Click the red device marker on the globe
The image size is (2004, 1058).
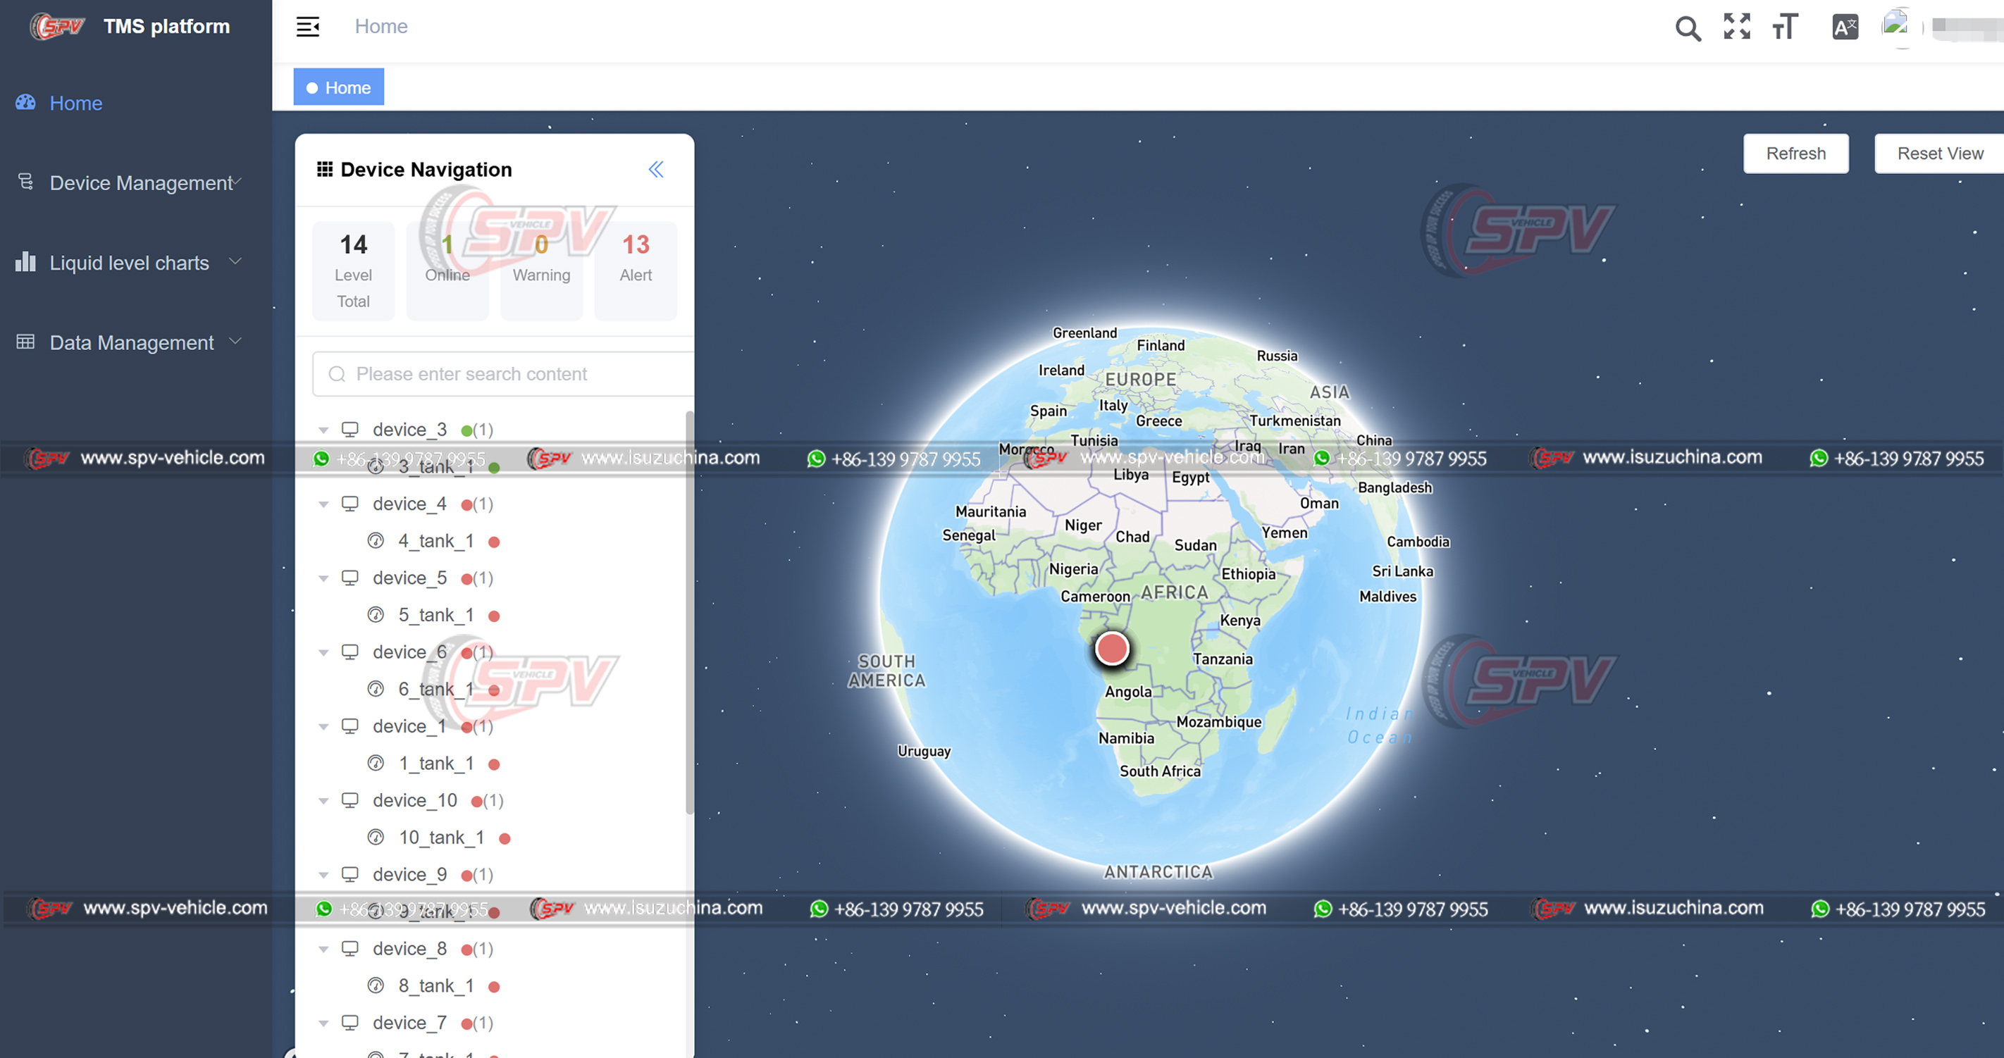pos(1112,648)
